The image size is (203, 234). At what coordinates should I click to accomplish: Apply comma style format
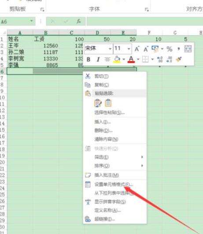pos(178,49)
